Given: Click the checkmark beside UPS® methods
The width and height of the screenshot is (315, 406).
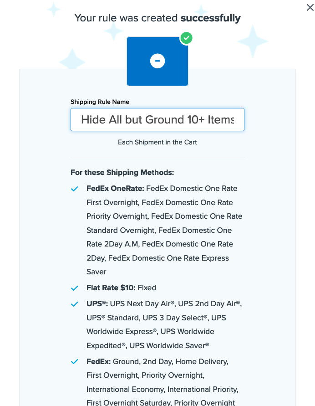Looking at the screenshot, I should tap(75, 304).
